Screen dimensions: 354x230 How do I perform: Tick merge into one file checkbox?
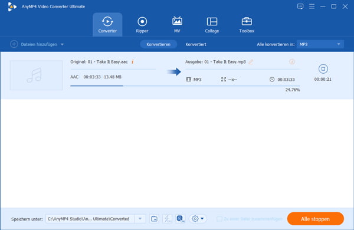coord(219,218)
